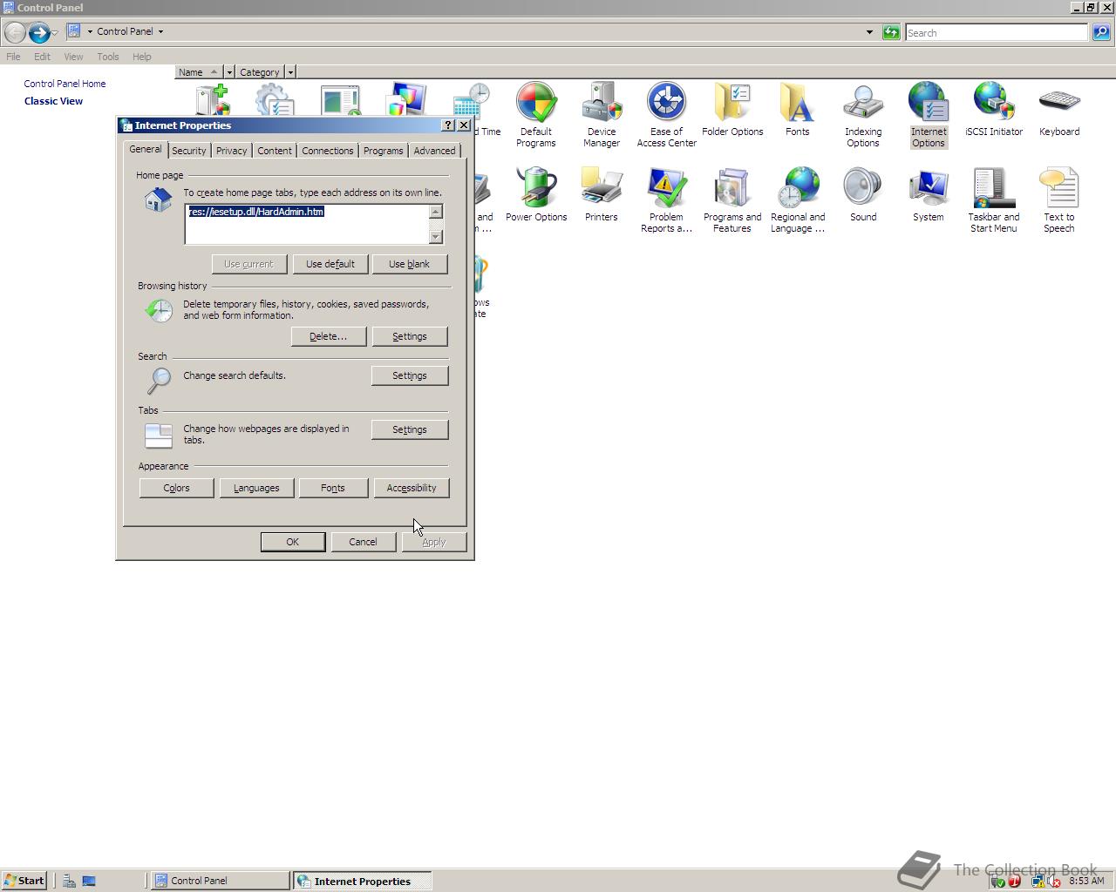
Task: Open iSCSI Initiator icon
Action: 993,109
